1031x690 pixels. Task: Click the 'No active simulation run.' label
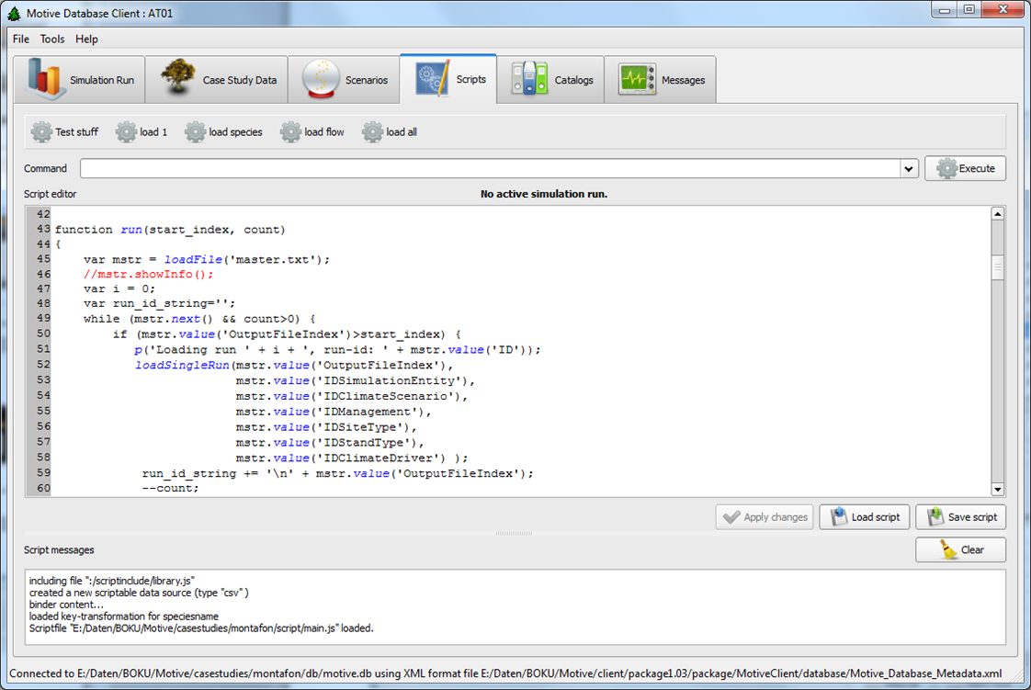click(544, 194)
